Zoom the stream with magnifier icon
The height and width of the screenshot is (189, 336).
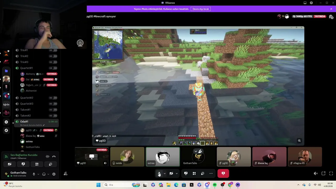tap(299, 141)
